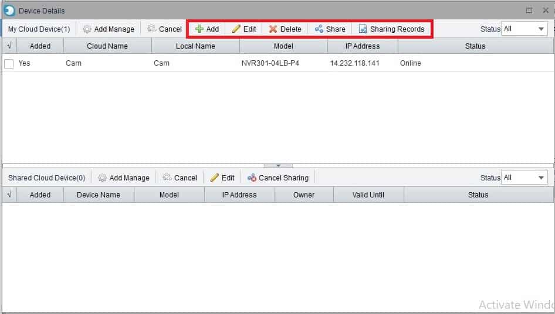Click the IP address 14.232.118.141
The image size is (555, 314).
[x=354, y=63]
